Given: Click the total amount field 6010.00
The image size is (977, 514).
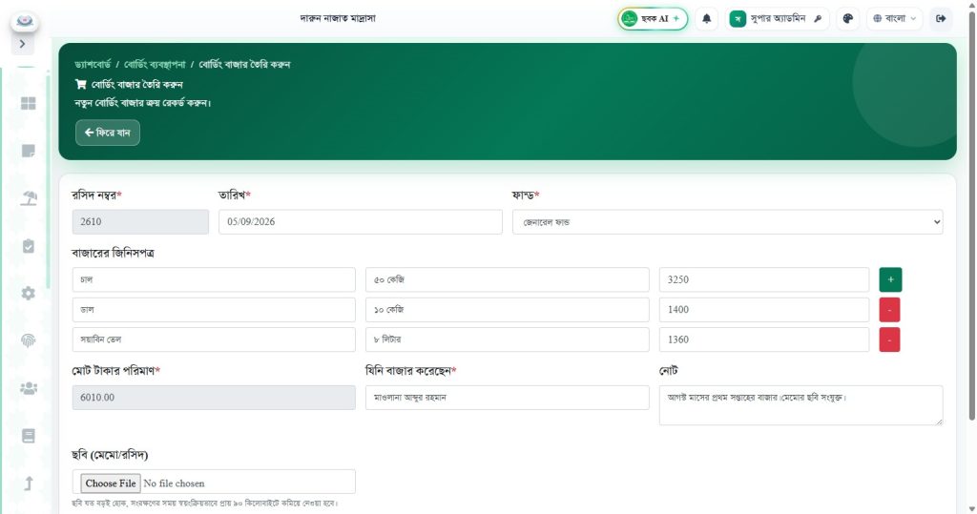Looking at the screenshot, I should [214, 398].
